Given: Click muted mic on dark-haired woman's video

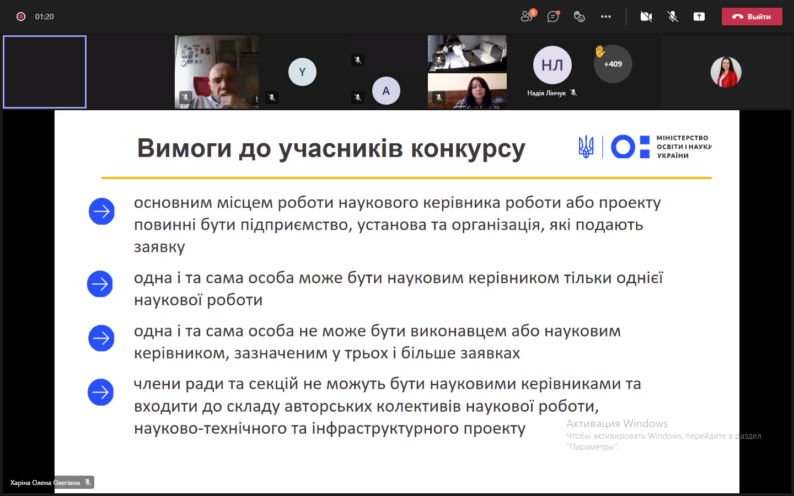Looking at the screenshot, I should pos(439,98).
